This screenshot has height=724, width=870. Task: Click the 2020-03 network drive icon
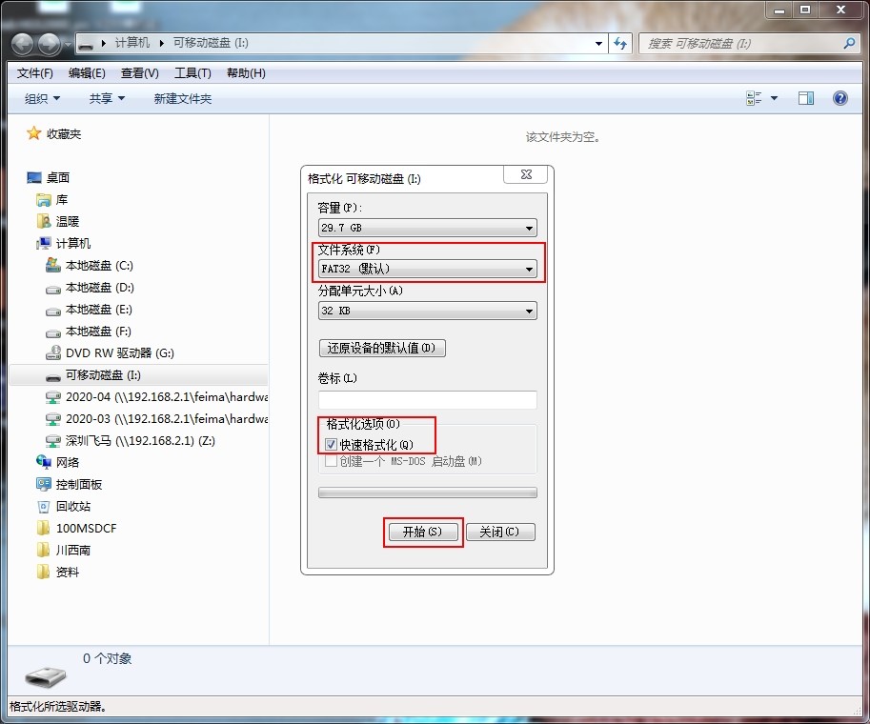(x=53, y=419)
